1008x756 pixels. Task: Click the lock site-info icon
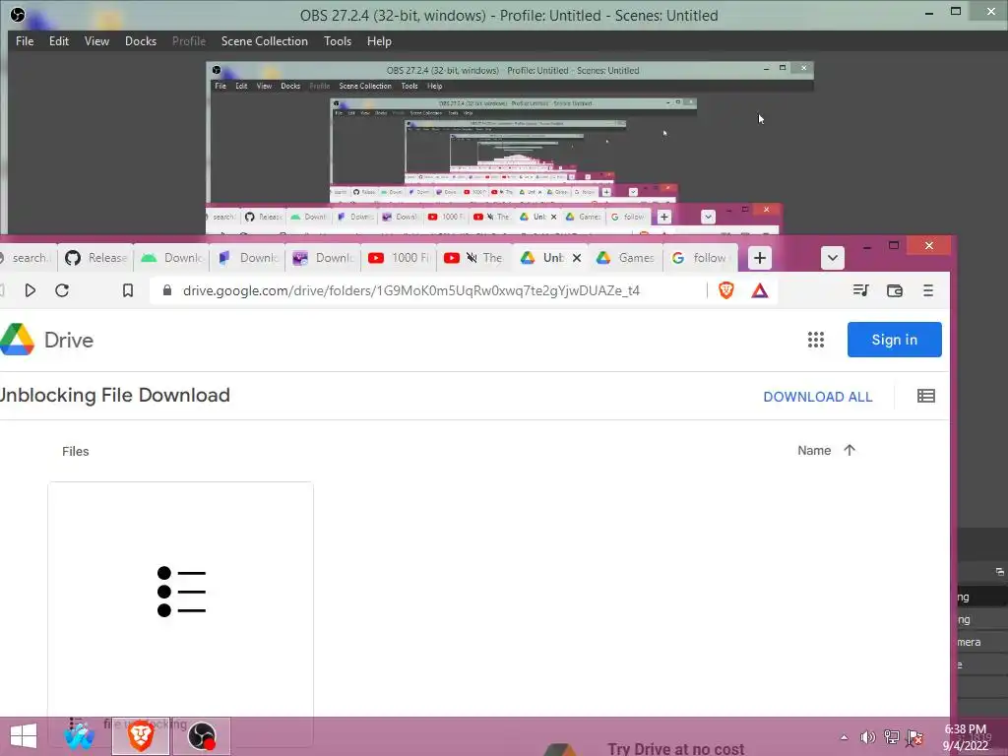point(167,290)
